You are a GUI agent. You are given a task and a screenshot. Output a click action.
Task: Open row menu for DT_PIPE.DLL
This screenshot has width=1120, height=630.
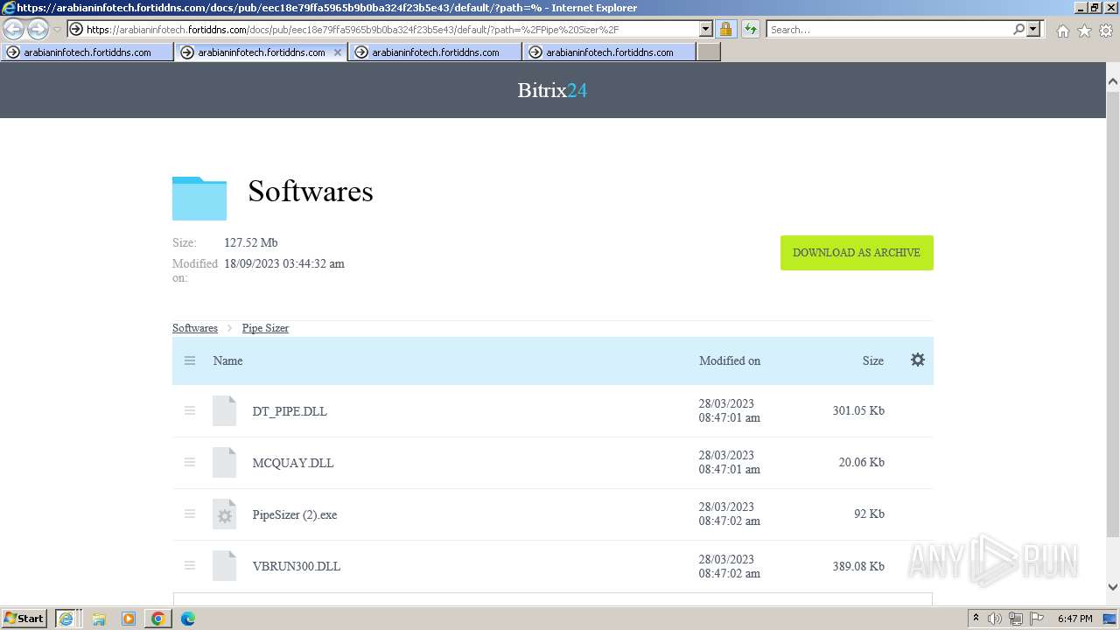tap(190, 410)
